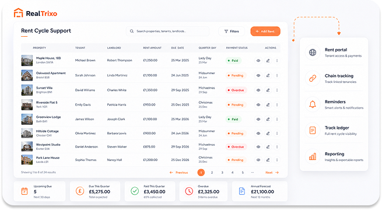The image size is (382, 210).
Task: View details for Oakwood Apartment row
Action: pos(258,75)
